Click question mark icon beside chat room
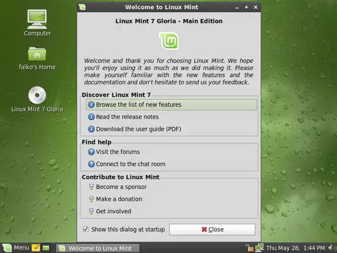337x253 pixels. tap(91, 164)
